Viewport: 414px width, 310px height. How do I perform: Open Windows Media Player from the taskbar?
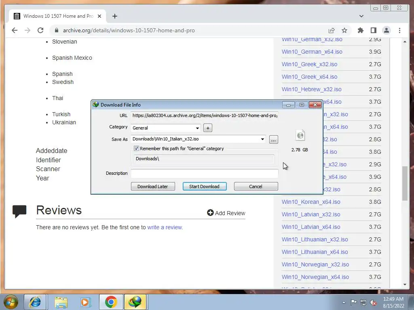[x=85, y=302]
